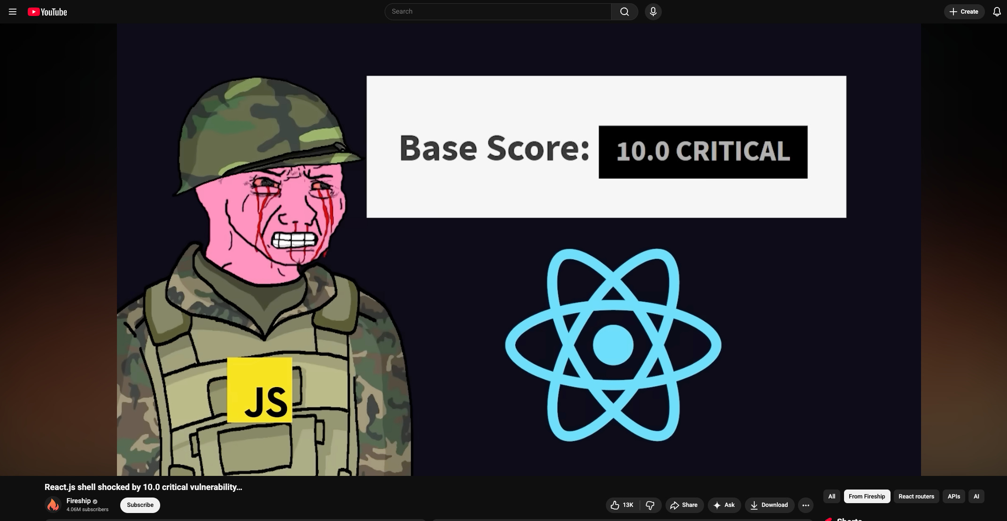
Task: Open the hamburger guide menu
Action: coord(13,12)
